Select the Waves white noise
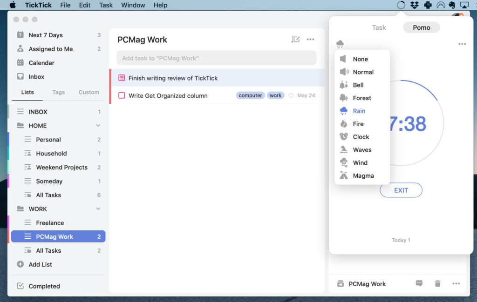The width and height of the screenshot is (477, 302). (362, 150)
